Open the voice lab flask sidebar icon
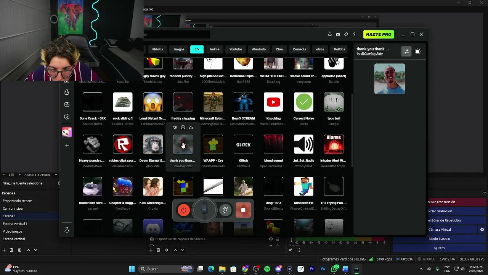Image resolution: width=488 pixels, height=275 pixels. pyautogui.click(x=67, y=92)
